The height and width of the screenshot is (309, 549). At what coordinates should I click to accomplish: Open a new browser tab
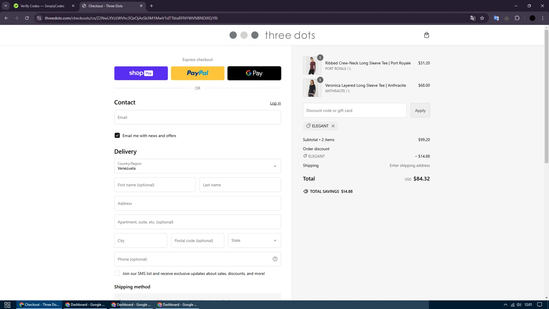pyautogui.click(x=152, y=6)
